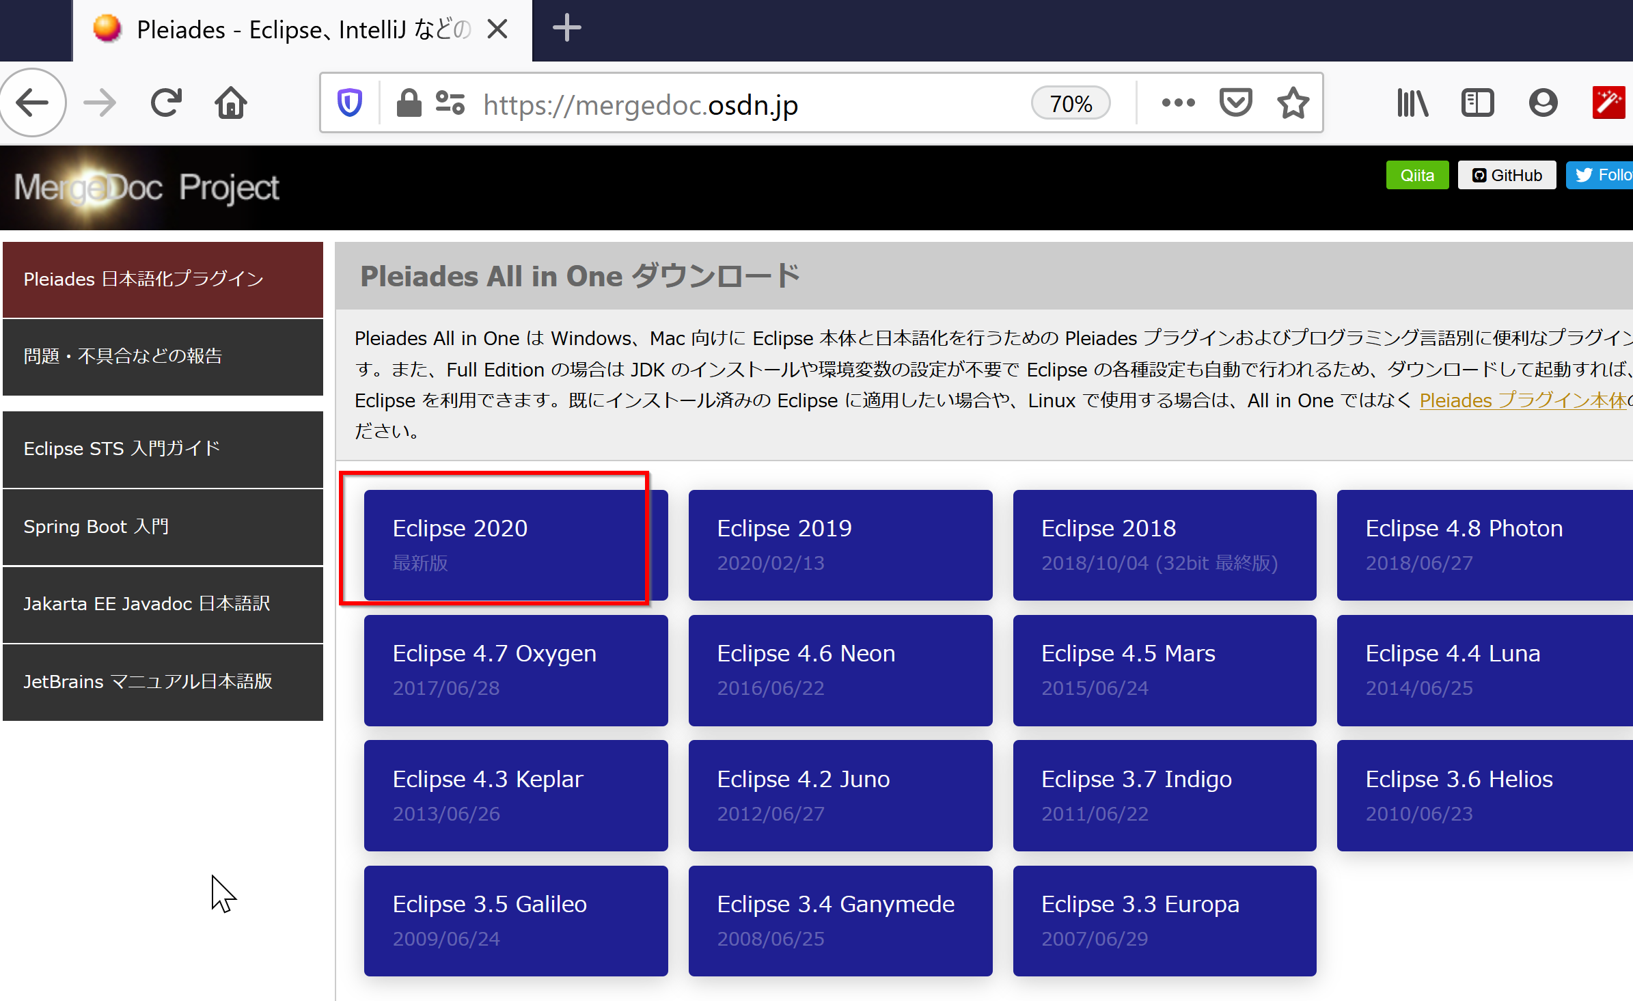
Task: Open Firefox account avatar icon
Action: [1543, 103]
